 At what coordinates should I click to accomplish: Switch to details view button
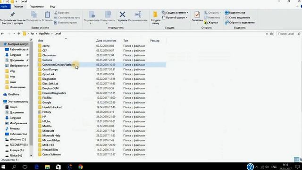click(x=296, y=160)
